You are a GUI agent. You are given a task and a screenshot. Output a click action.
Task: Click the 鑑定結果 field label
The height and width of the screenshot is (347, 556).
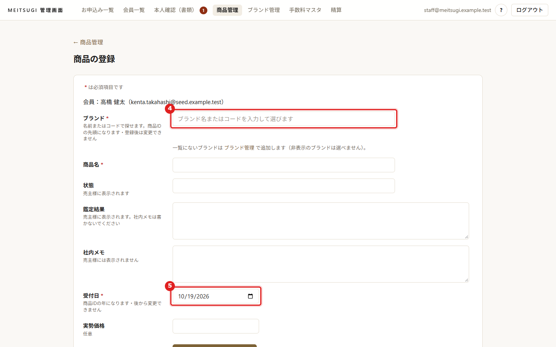tap(94, 209)
